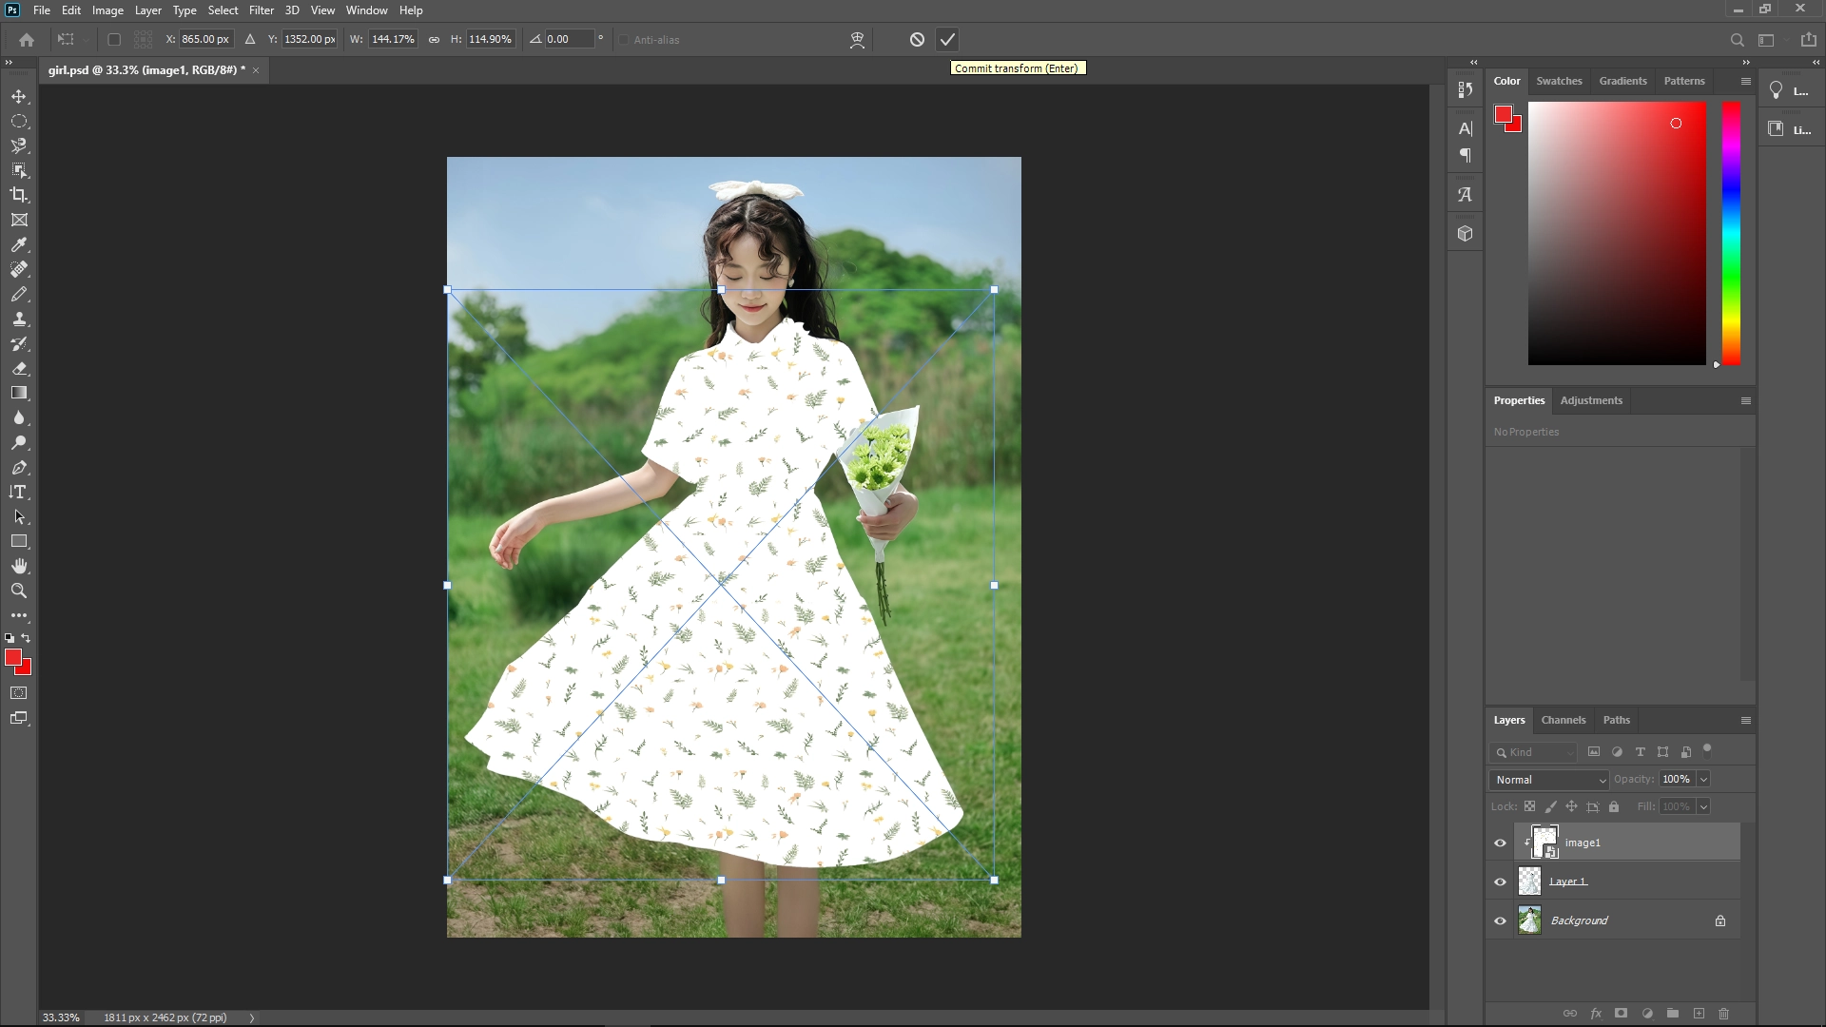The width and height of the screenshot is (1826, 1027).
Task: Select the Move tool
Action: click(19, 96)
